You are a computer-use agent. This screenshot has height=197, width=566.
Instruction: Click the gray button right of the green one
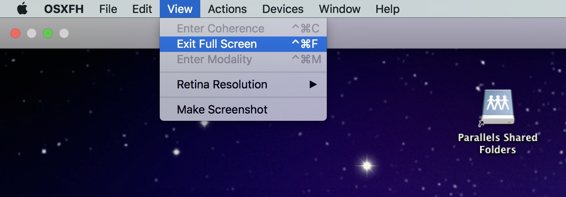point(64,33)
